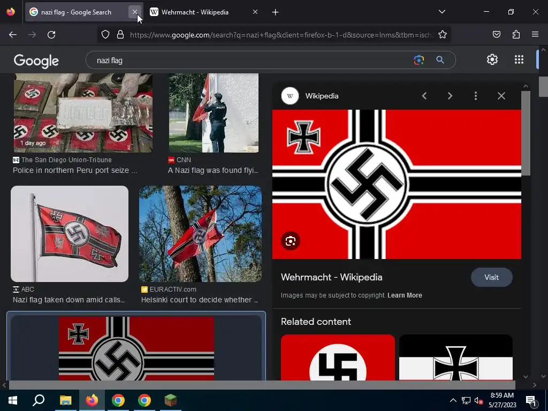
Task: Click 'Nazi flag taken down amid calls' caption
Action: [x=68, y=300]
